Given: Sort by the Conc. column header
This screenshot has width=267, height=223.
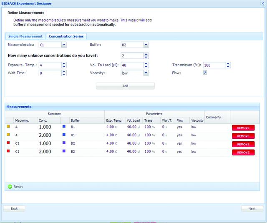Looking at the screenshot, I should tap(49, 120).
